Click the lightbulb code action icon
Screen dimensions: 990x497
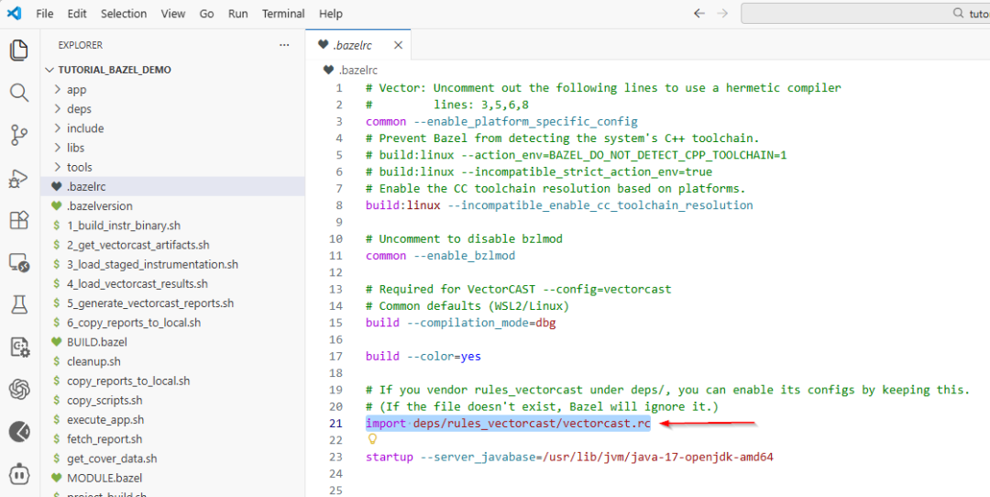(372, 439)
